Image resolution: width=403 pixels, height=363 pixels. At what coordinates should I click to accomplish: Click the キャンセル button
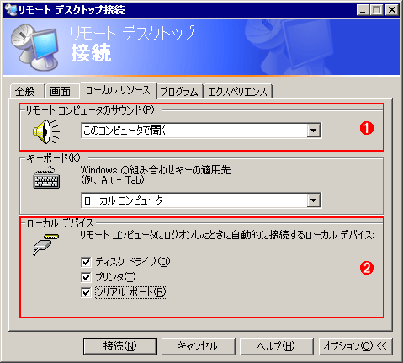point(198,346)
